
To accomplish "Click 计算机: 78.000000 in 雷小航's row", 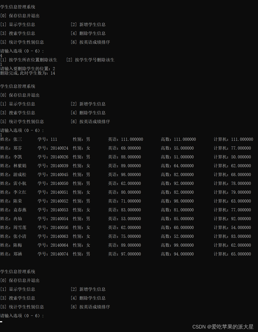I will (232, 183).
